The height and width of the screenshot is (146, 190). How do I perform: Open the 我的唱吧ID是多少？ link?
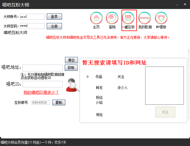click(41, 92)
